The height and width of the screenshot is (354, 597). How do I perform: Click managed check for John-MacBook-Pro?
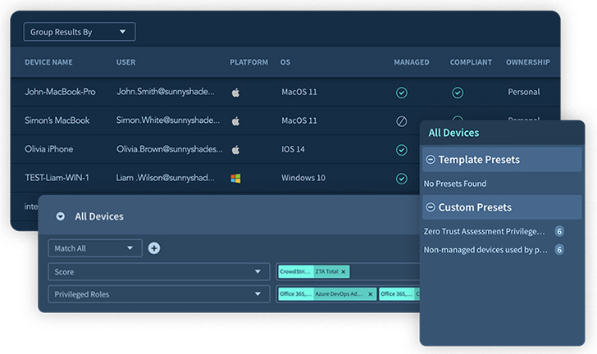[401, 93]
